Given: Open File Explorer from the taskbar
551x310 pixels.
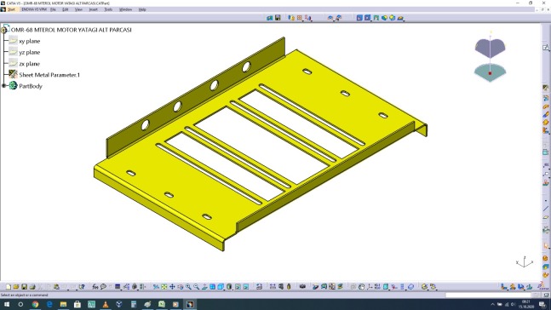Looking at the screenshot, I should [63, 304].
